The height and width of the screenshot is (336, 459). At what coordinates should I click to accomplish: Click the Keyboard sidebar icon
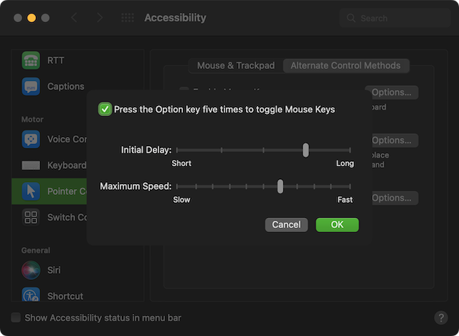click(x=31, y=165)
